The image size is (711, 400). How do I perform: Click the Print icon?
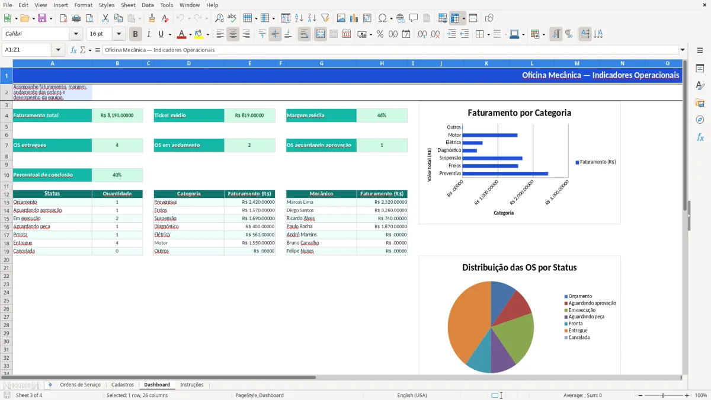point(76,18)
